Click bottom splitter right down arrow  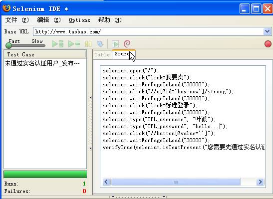164,197
